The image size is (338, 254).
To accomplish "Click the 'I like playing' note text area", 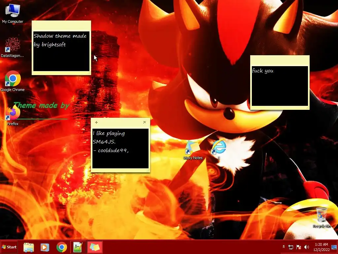I will coord(120,148).
